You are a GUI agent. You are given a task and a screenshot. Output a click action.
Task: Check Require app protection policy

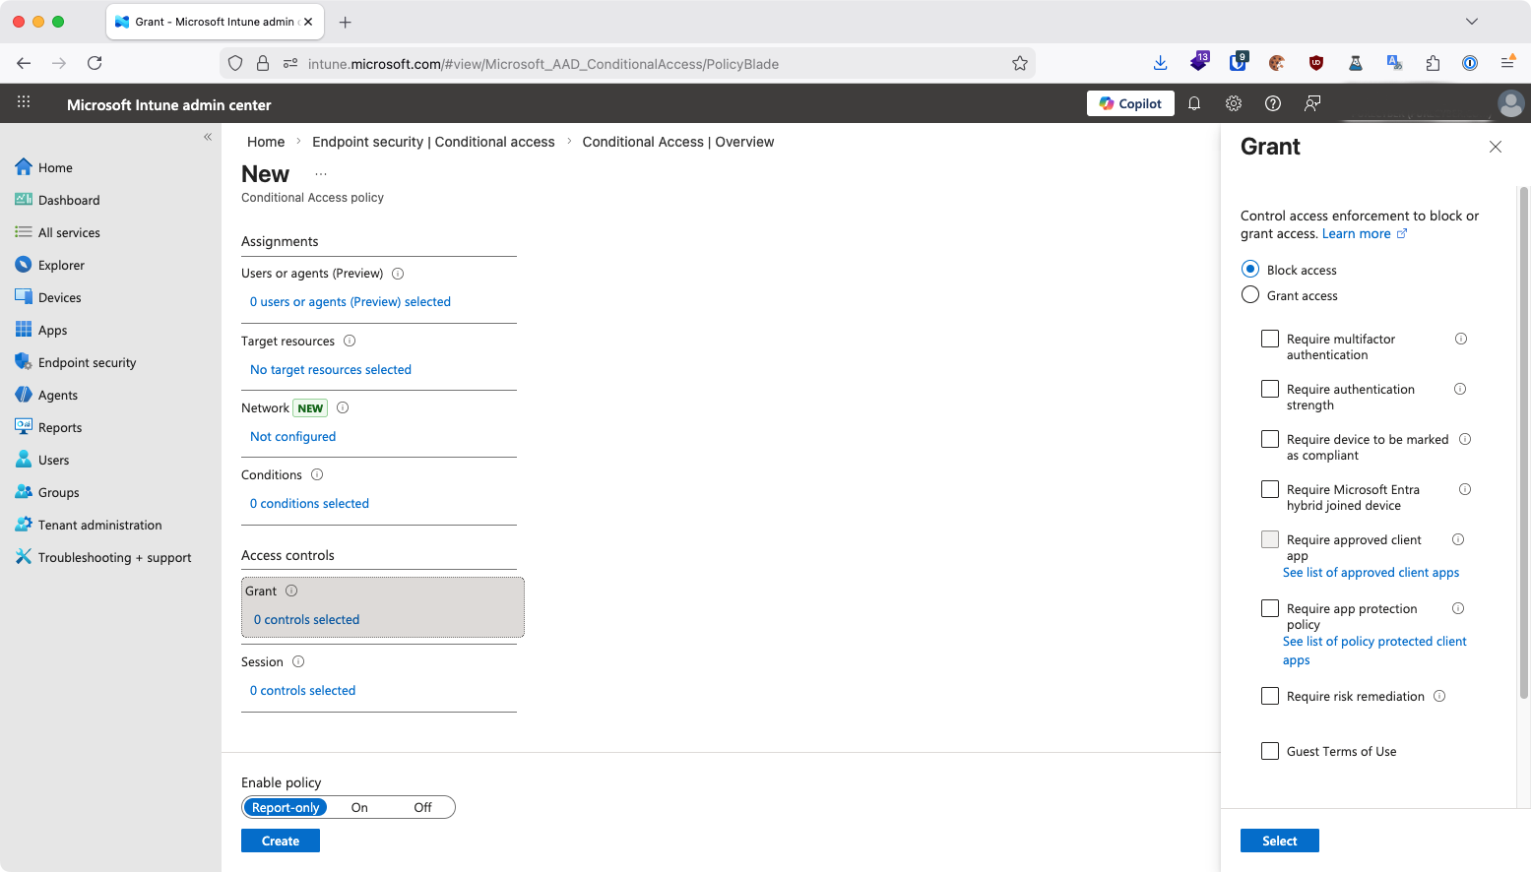1270,608
